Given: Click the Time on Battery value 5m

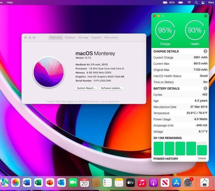Looking at the screenshot, I should 205,82.
